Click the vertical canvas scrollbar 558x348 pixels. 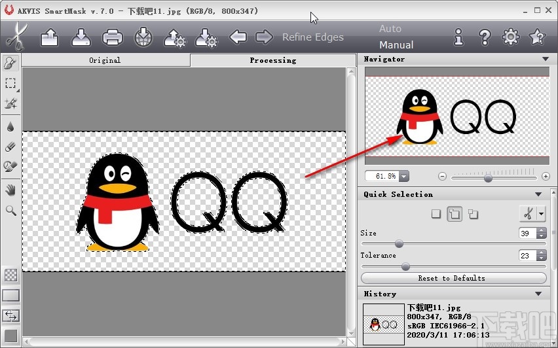(351, 202)
